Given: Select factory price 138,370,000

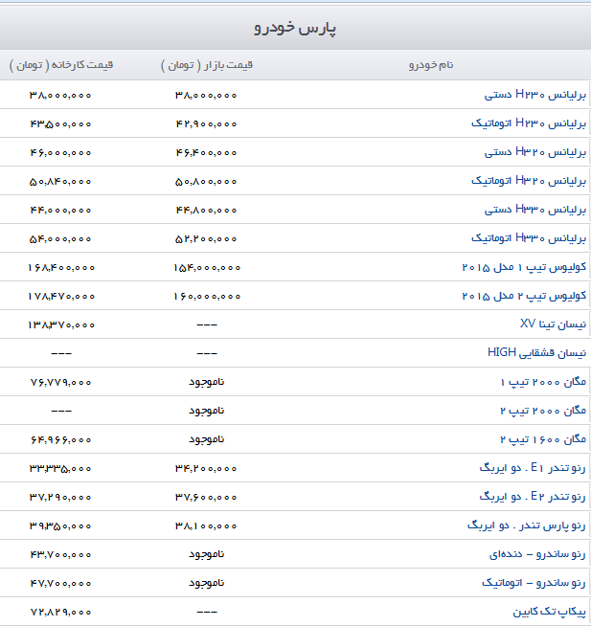Looking at the screenshot, I should [x=61, y=325].
